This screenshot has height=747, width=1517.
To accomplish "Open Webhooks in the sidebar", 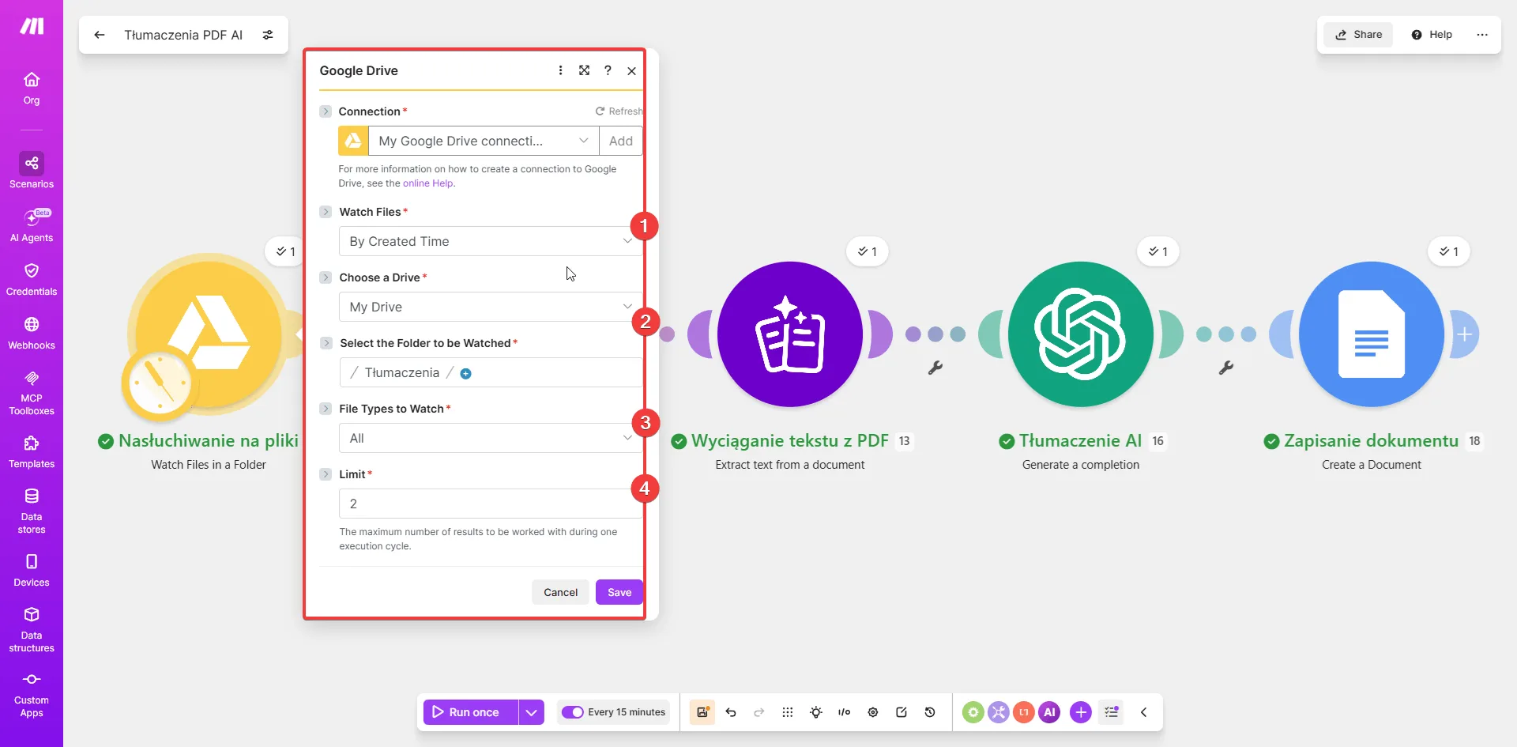I will (32, 334).
